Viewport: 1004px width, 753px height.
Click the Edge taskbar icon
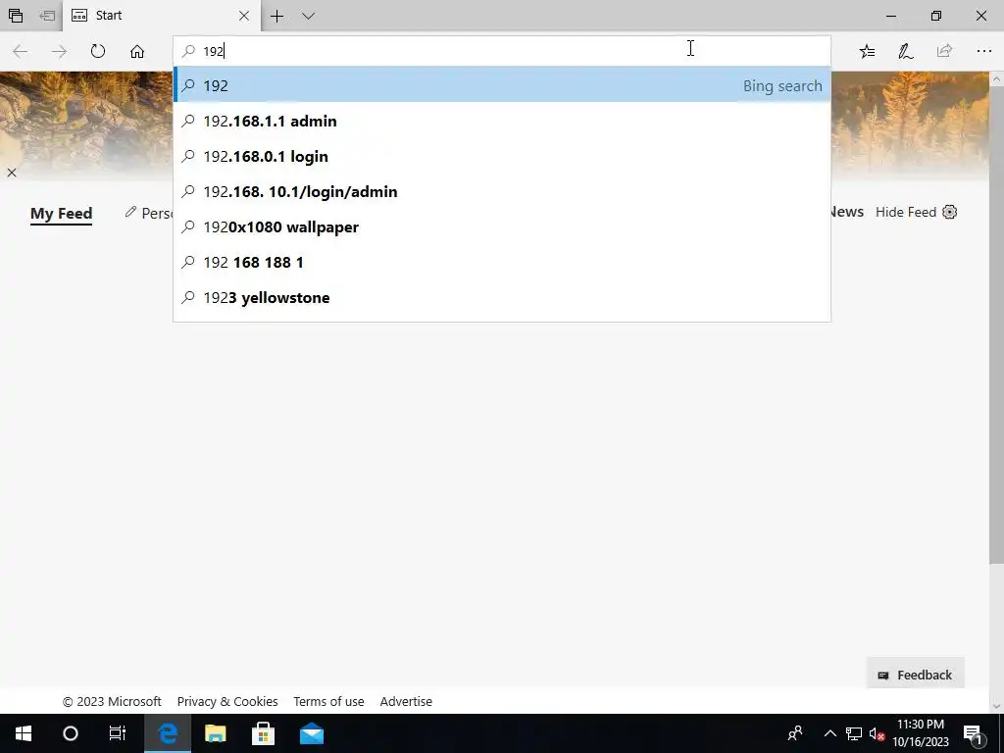point(167,733)
